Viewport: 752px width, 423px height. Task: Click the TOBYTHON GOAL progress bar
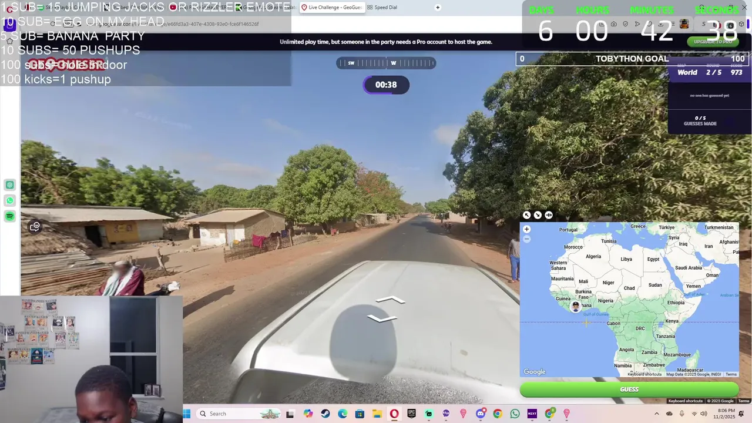pos(632,59)
